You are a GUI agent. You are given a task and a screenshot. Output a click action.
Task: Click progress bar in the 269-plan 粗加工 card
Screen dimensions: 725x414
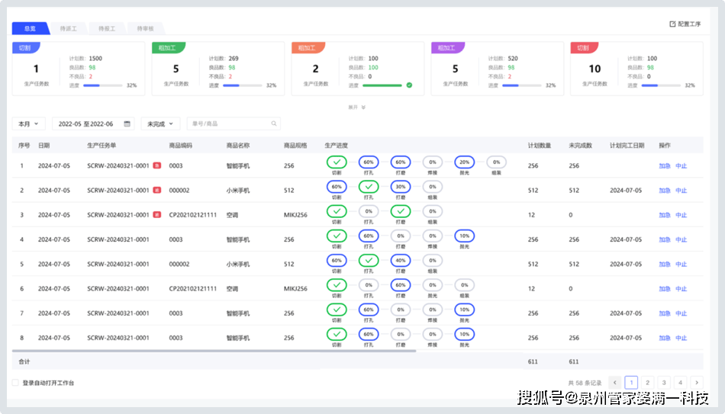[242, 85]
